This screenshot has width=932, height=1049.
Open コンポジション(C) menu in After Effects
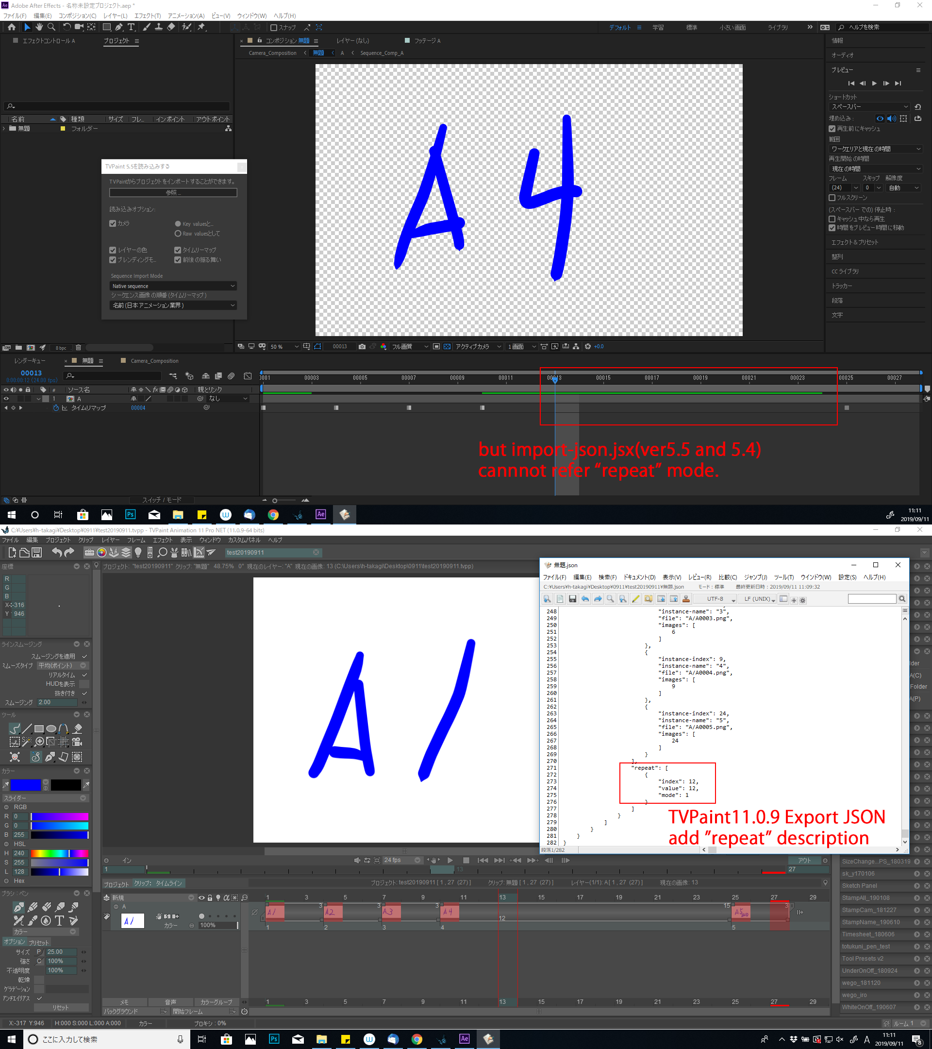(78, 16)
